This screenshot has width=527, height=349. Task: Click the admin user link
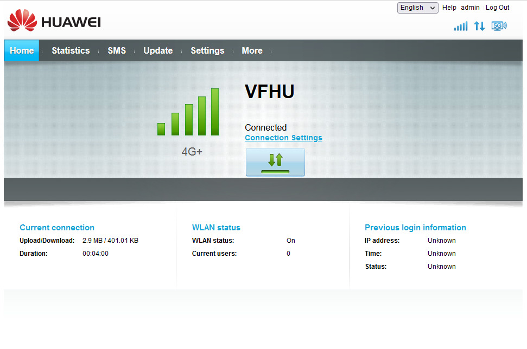pyautogui.click(x=470, y=8)
